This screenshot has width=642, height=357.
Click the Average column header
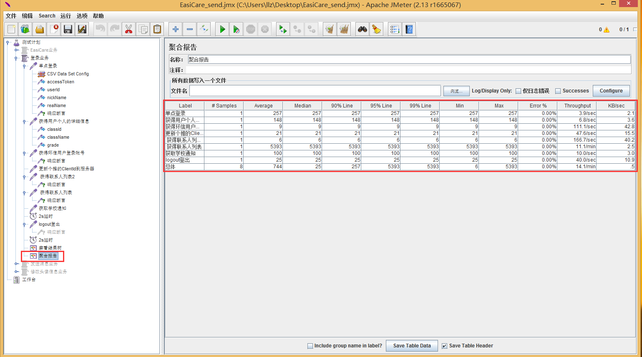pyautogui.click(x=263, y=106)
